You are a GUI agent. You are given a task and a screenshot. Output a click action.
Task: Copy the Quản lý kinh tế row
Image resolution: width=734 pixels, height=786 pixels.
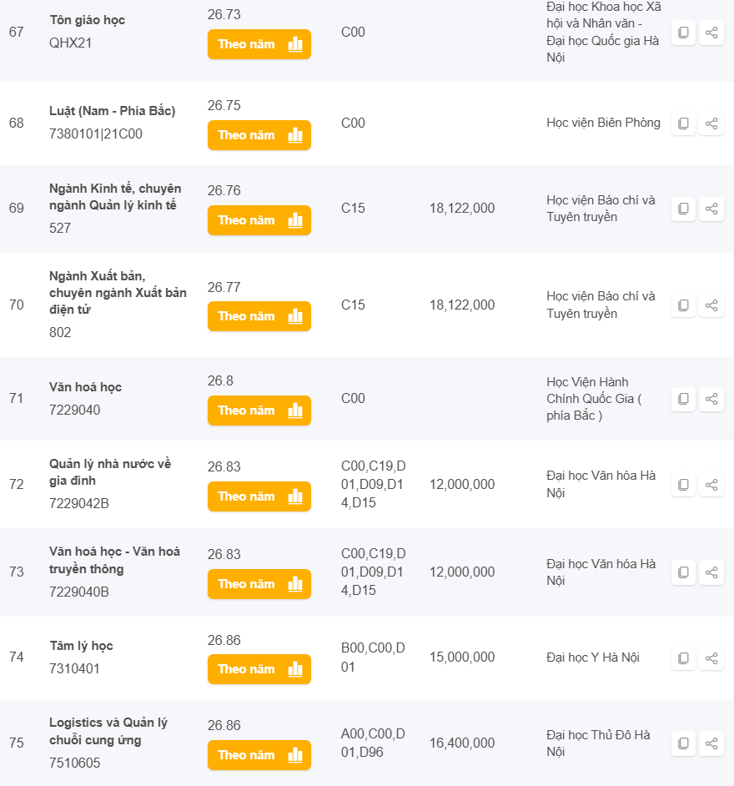click(683, 209)
